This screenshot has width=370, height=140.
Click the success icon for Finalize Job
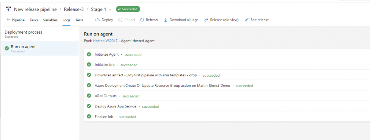click(89, 116)
